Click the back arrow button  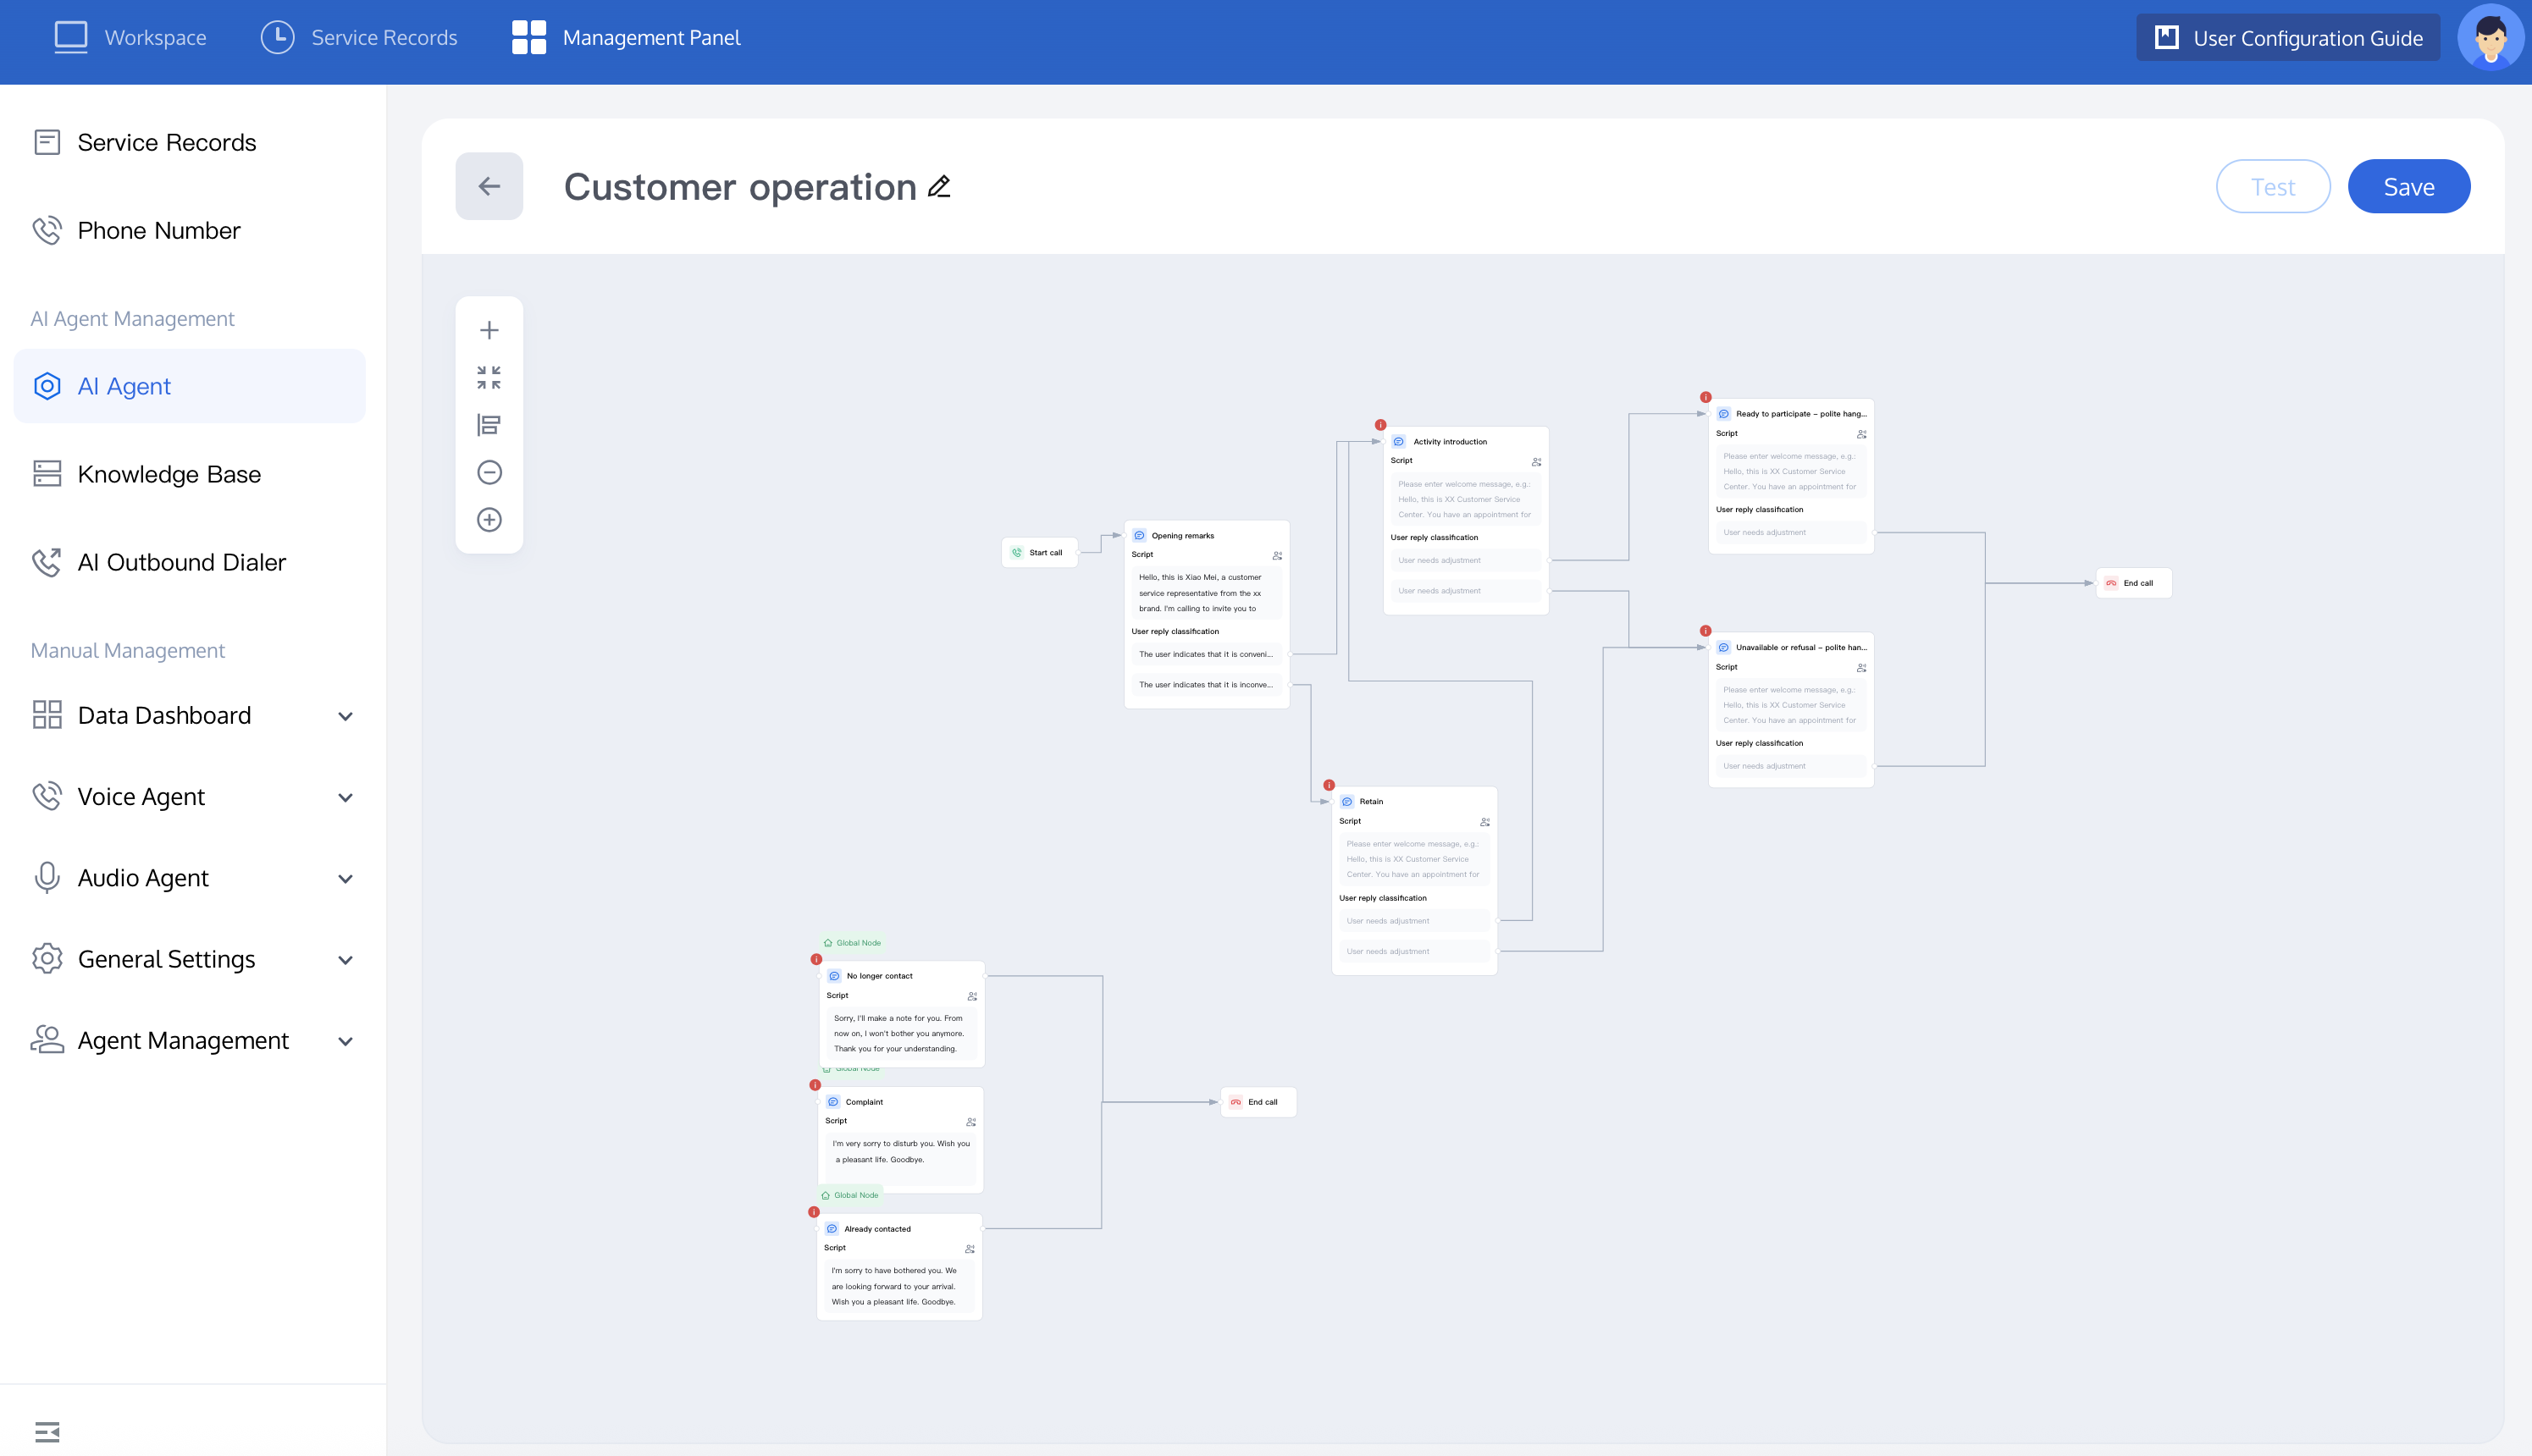tap(489, 186)
